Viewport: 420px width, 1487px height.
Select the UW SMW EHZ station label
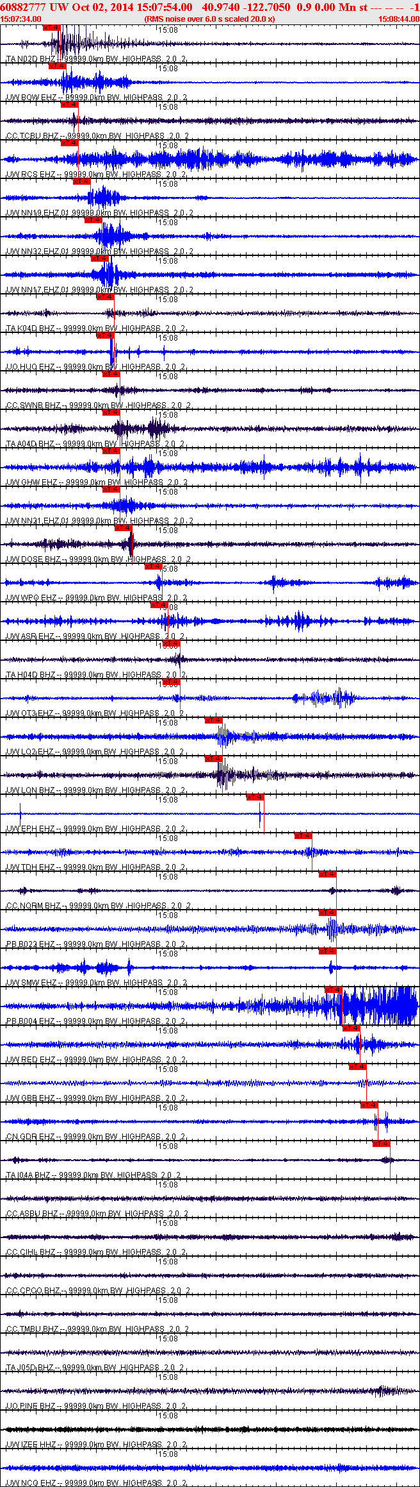(97, 983)
